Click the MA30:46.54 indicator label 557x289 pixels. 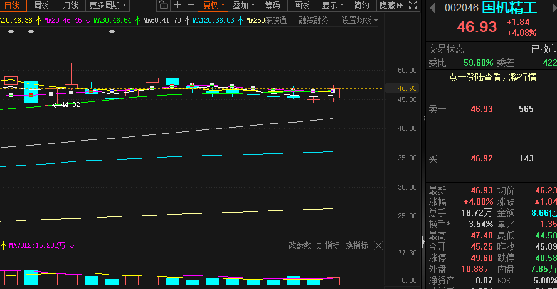tap(113, 21)
